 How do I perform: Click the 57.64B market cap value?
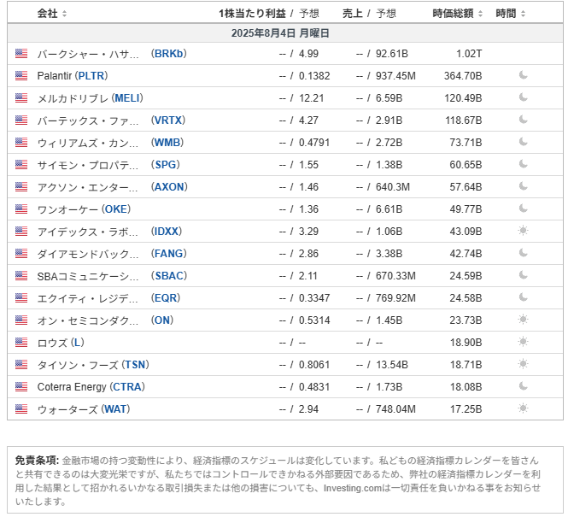(466, 187)
